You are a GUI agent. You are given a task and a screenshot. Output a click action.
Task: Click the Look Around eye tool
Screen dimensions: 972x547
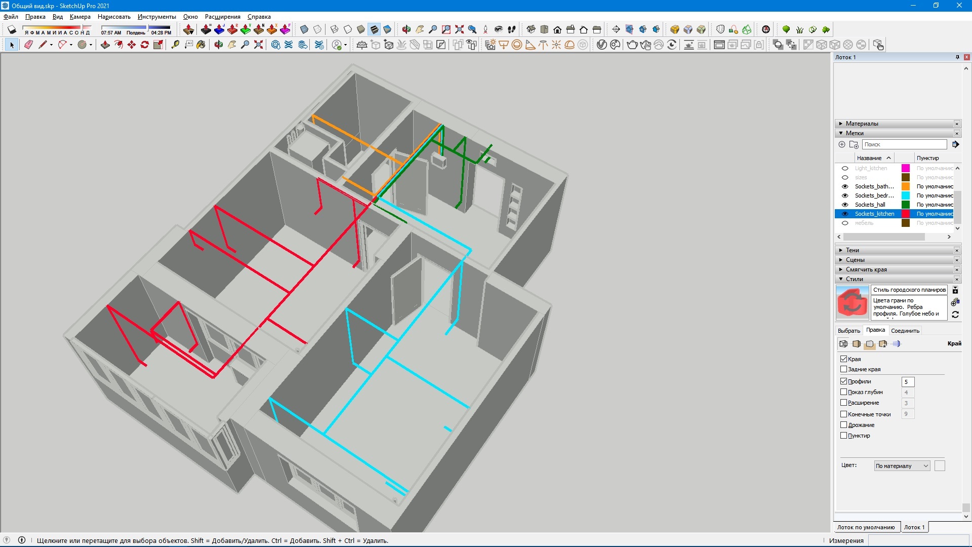499,29
